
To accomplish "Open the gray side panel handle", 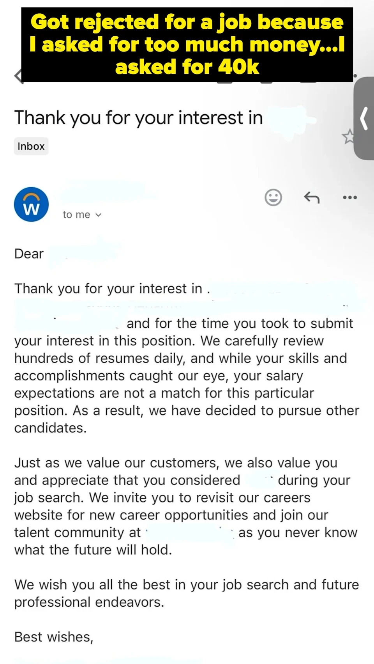I will click(364, 119).
